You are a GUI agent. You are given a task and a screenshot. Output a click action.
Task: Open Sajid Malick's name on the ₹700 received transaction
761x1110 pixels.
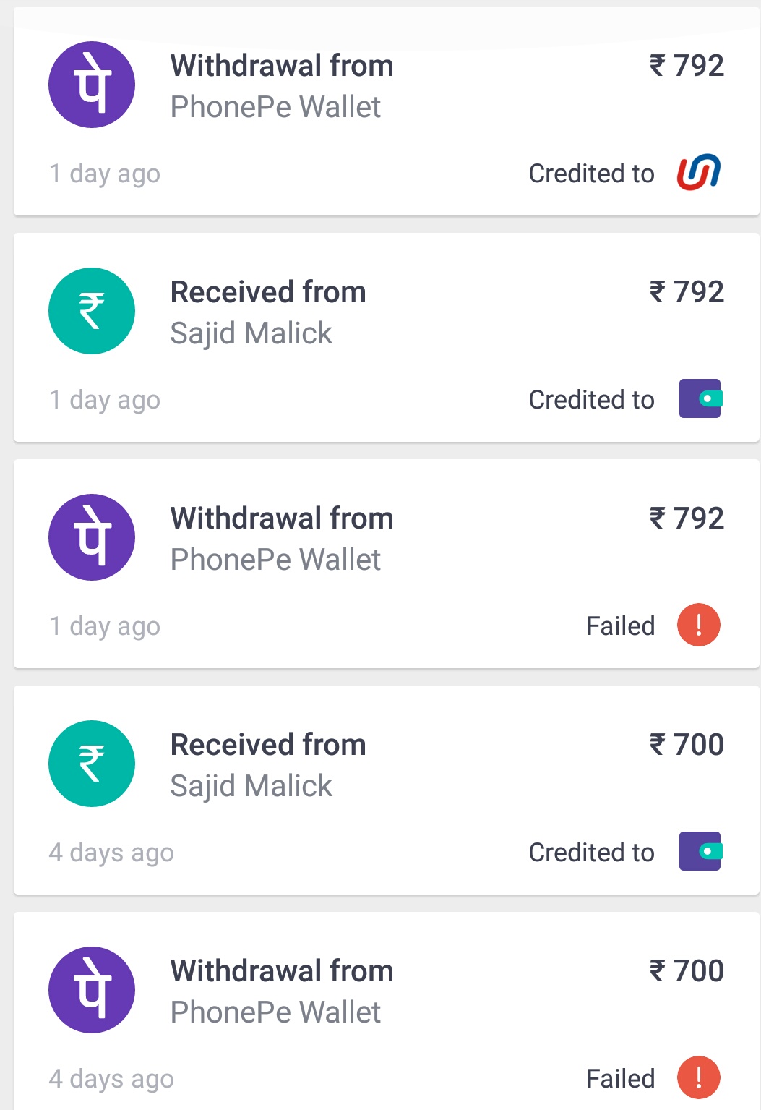[x=251, y=786]
